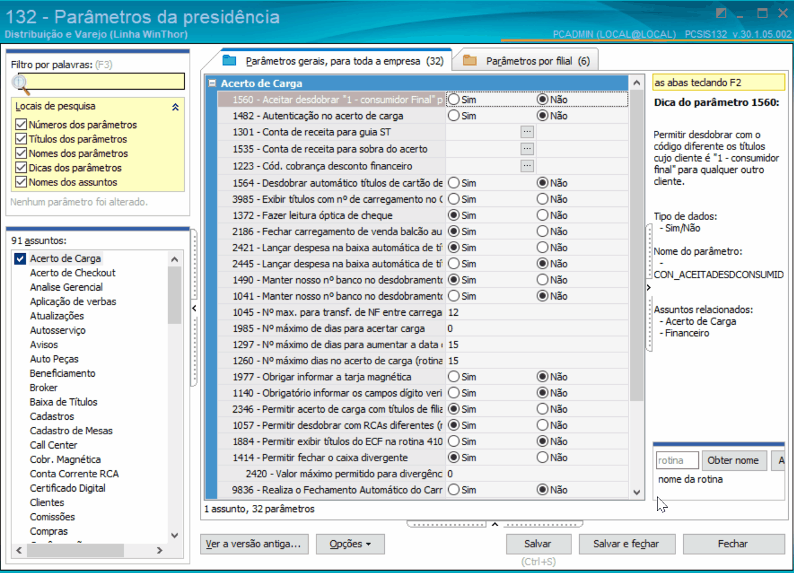Collapse left panel with splitter arrow
This screenshot has height=573, width=794.
point(194,308)
